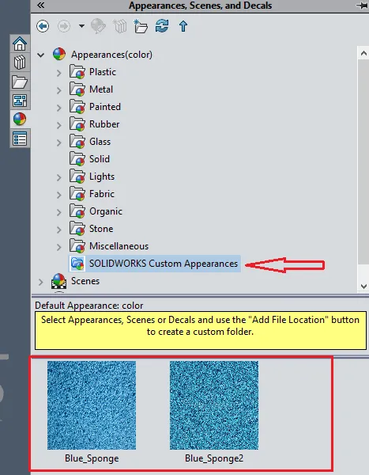Expand the Plastic folder
Image resolution: width=369 pixels, height=475 pixels.
click(x=59, y=73)
